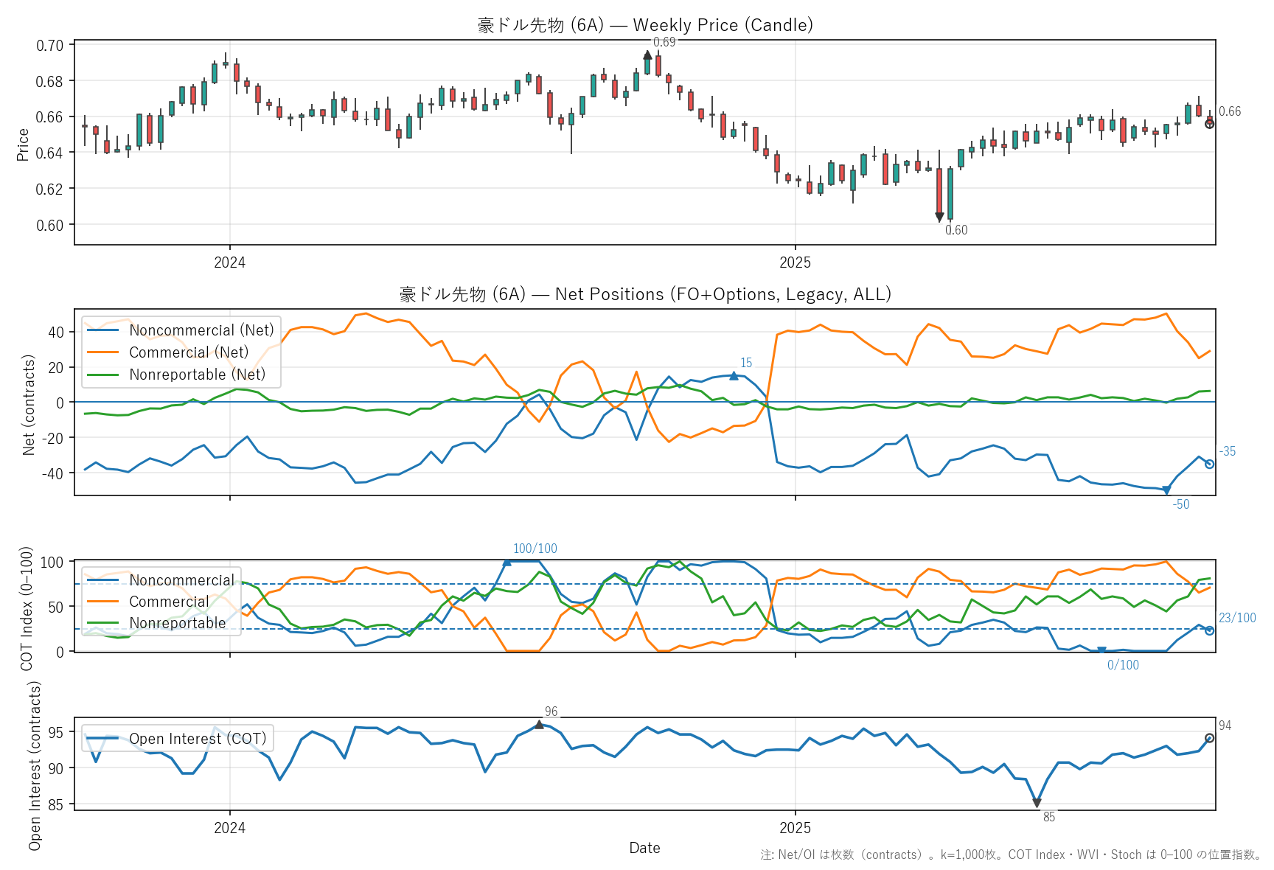Screen dimensions: 1274x870
Task: Click the 0.60 price low triangle marker
Action: [939, 217]
